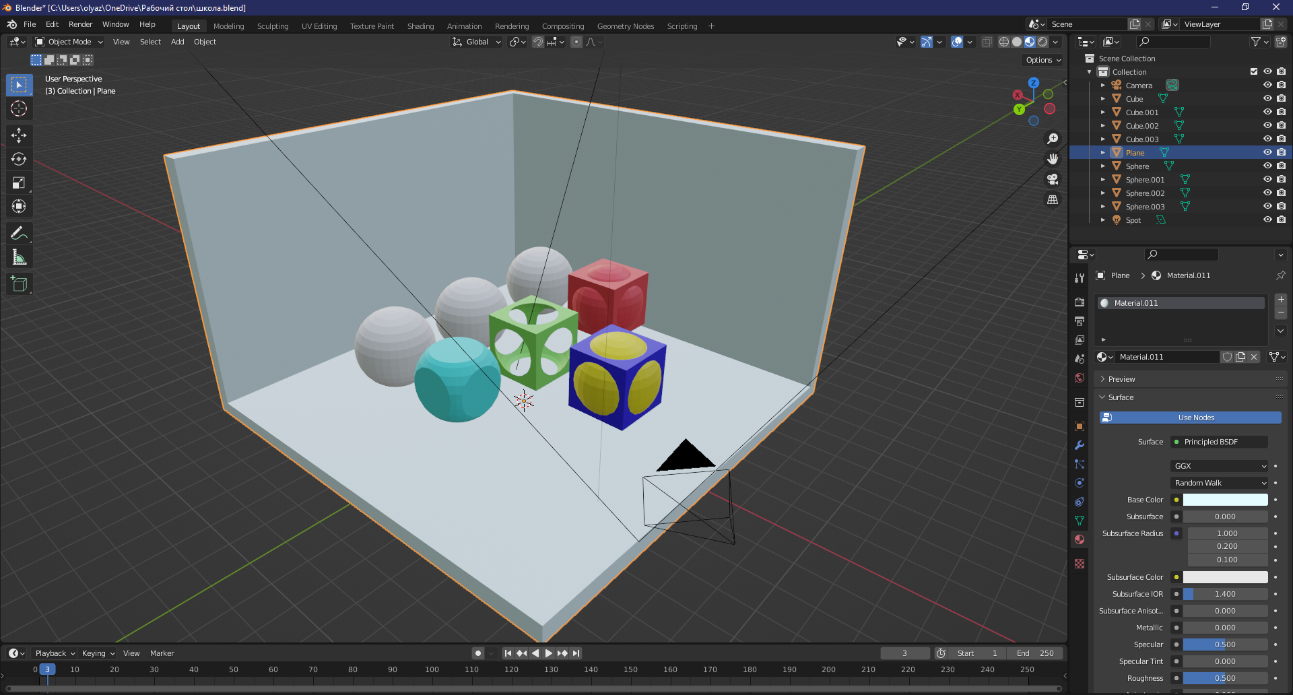Pick the Measure tool
This screenshot has height=695, width=1293.
(x=19, y=257)
